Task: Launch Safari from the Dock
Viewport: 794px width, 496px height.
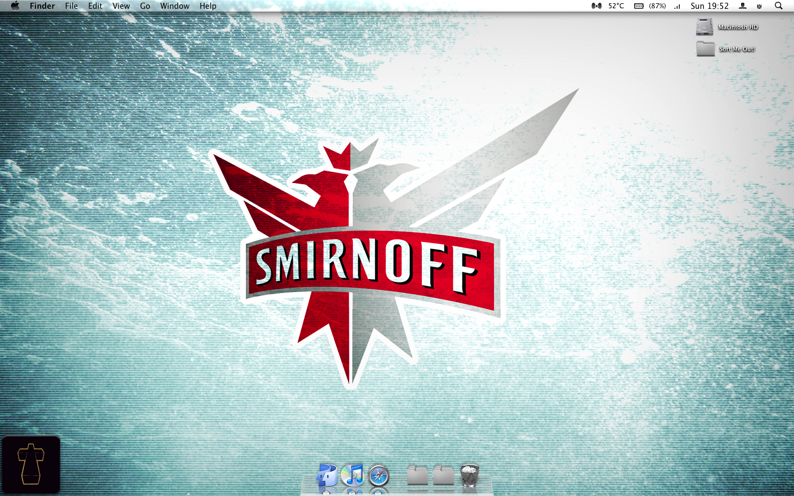Action: coord(378,476)
